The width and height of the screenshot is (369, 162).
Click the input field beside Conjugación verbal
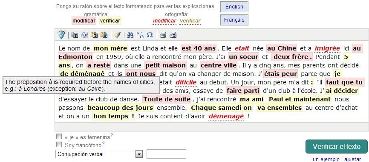[x=166, y=154]
